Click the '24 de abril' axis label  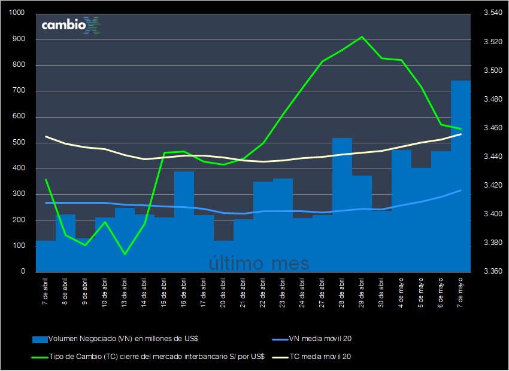[302, 292]
